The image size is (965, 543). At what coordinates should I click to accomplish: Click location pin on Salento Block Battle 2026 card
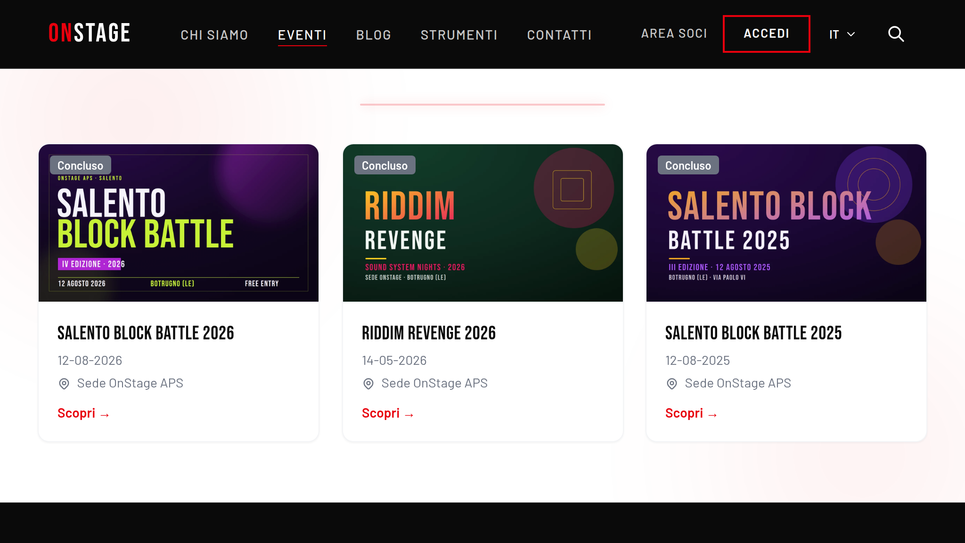click(64, 384)
